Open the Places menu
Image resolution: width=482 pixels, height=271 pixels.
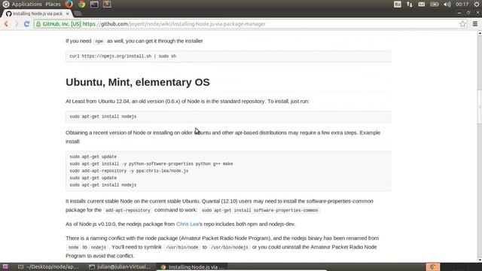pos(53,5)
